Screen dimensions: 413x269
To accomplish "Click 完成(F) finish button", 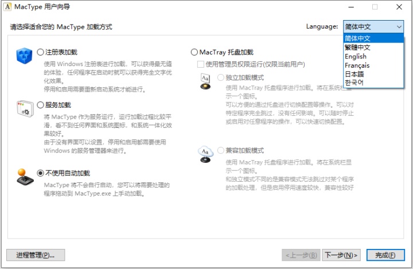I will point(385,255).
